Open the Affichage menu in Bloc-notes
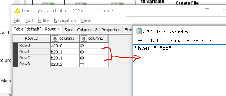 pos(196,41)
